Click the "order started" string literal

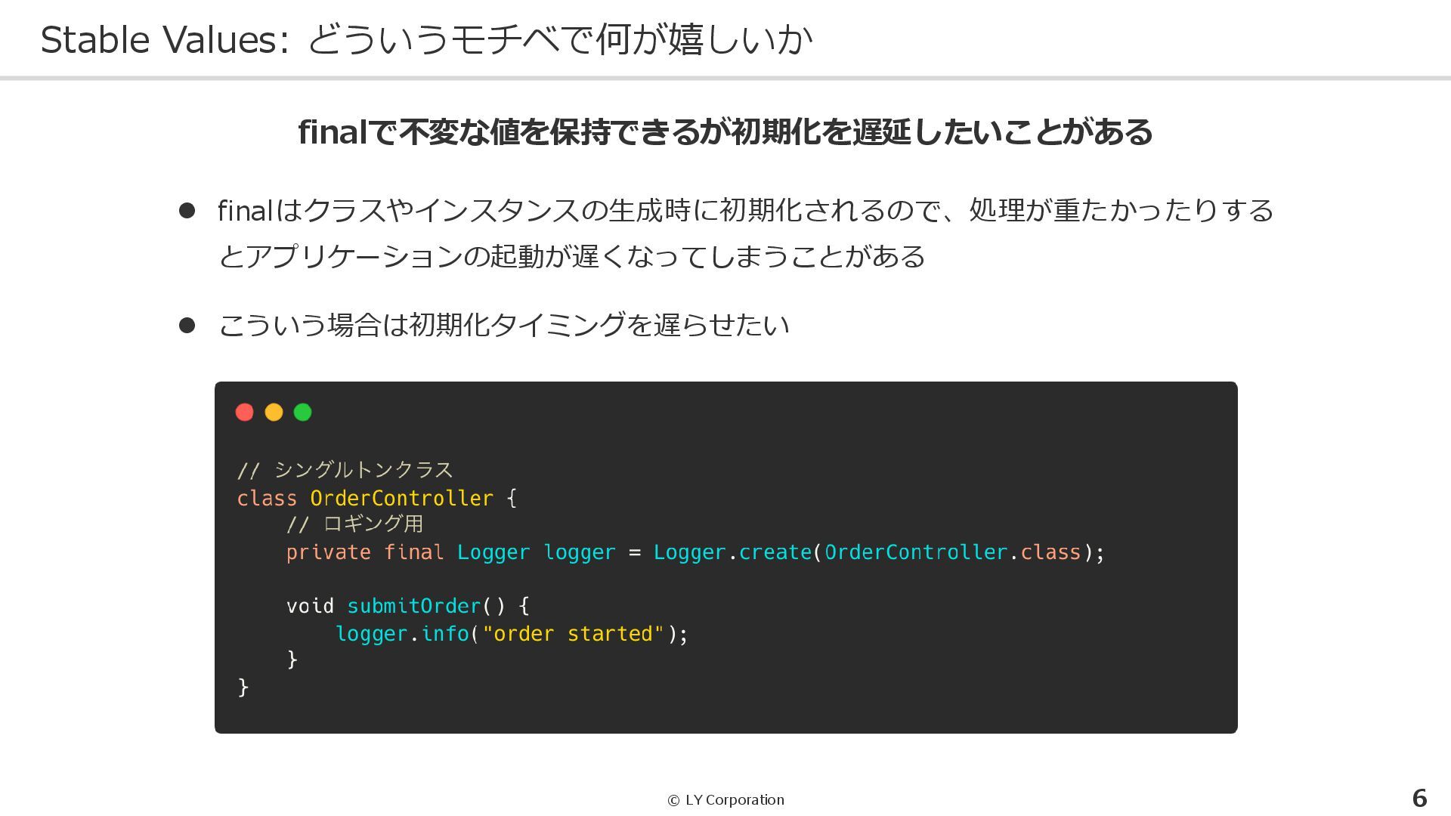click(573, 633)
